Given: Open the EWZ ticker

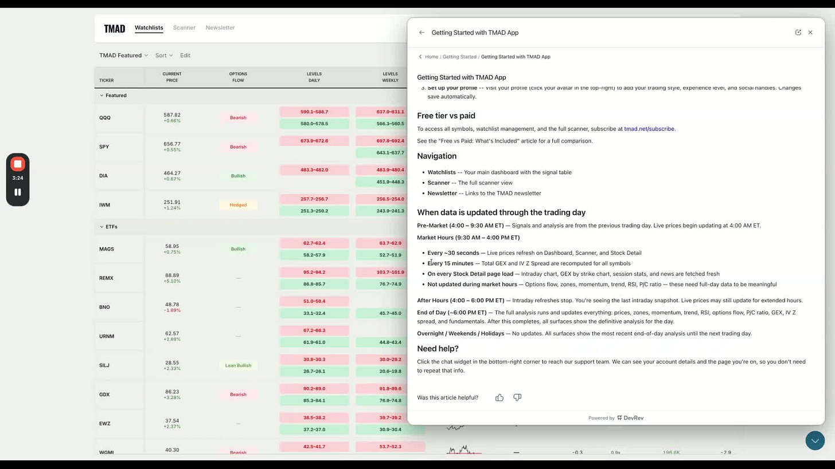Looking at the screenshot, I should point(104,424).
